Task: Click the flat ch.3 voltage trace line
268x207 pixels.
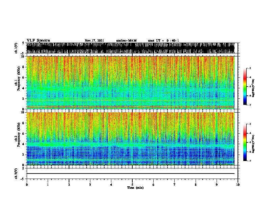Action: [x=131, y=174]
